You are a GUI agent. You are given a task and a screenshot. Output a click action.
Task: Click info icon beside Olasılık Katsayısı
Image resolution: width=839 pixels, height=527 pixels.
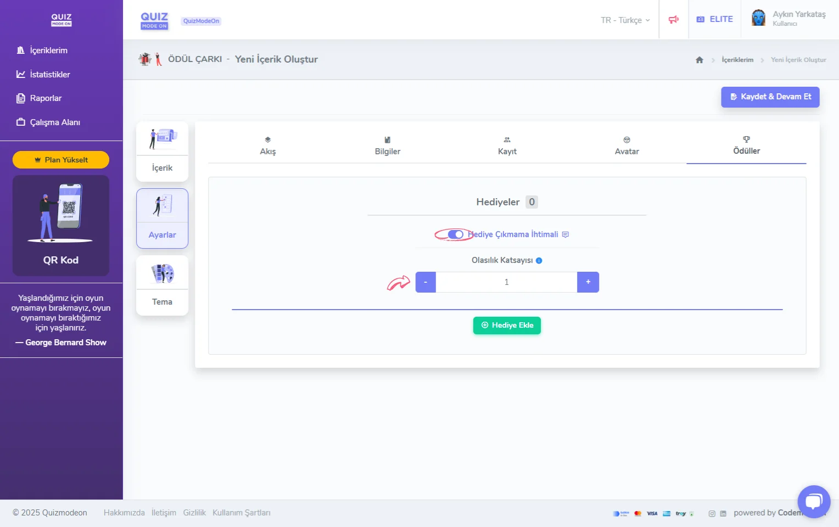(539, 261)
